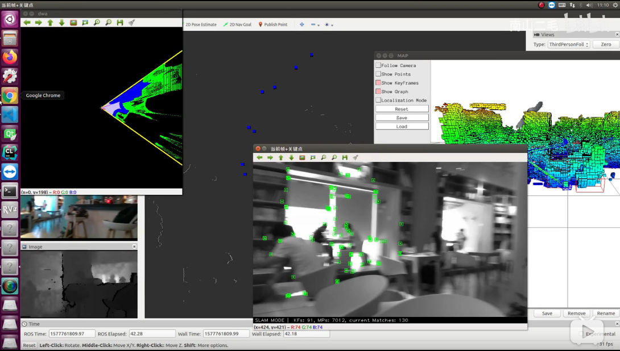Image resolution: width=620 pixels, height=351 pixels.
Task: Click down arrow in keypoint frame window
Action: pyautogui.click(x=291, y=157)
